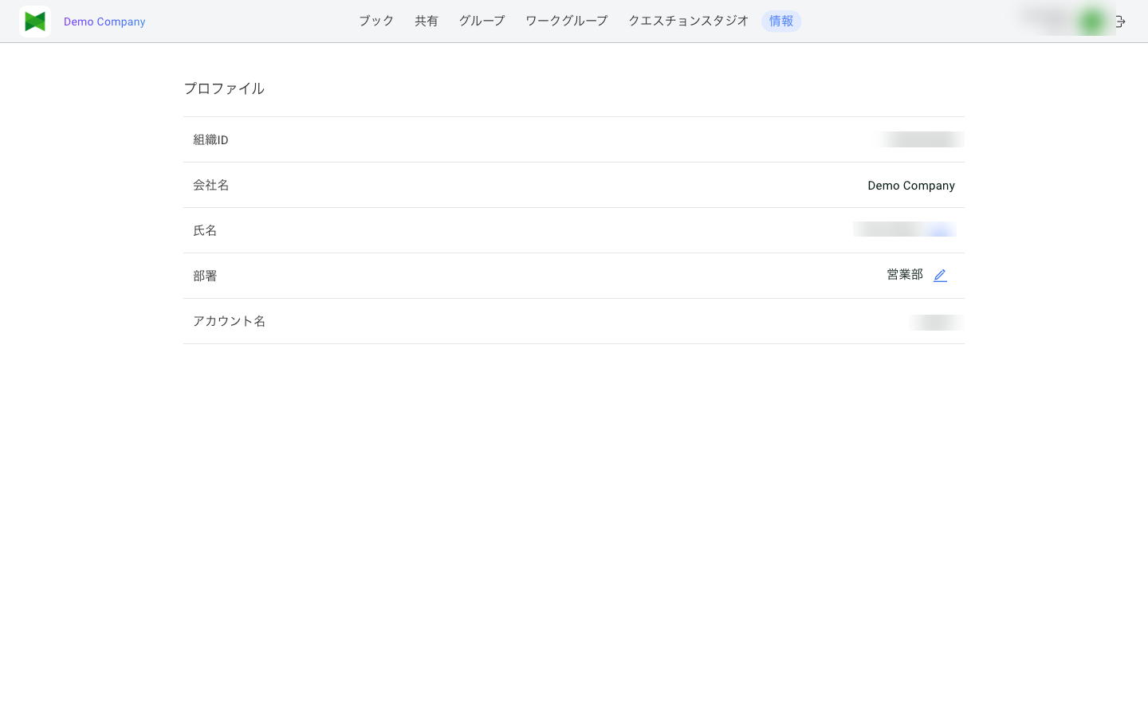Select the 情報 tab
This screenshot has width=1148, height=717.
coord(781,21)
